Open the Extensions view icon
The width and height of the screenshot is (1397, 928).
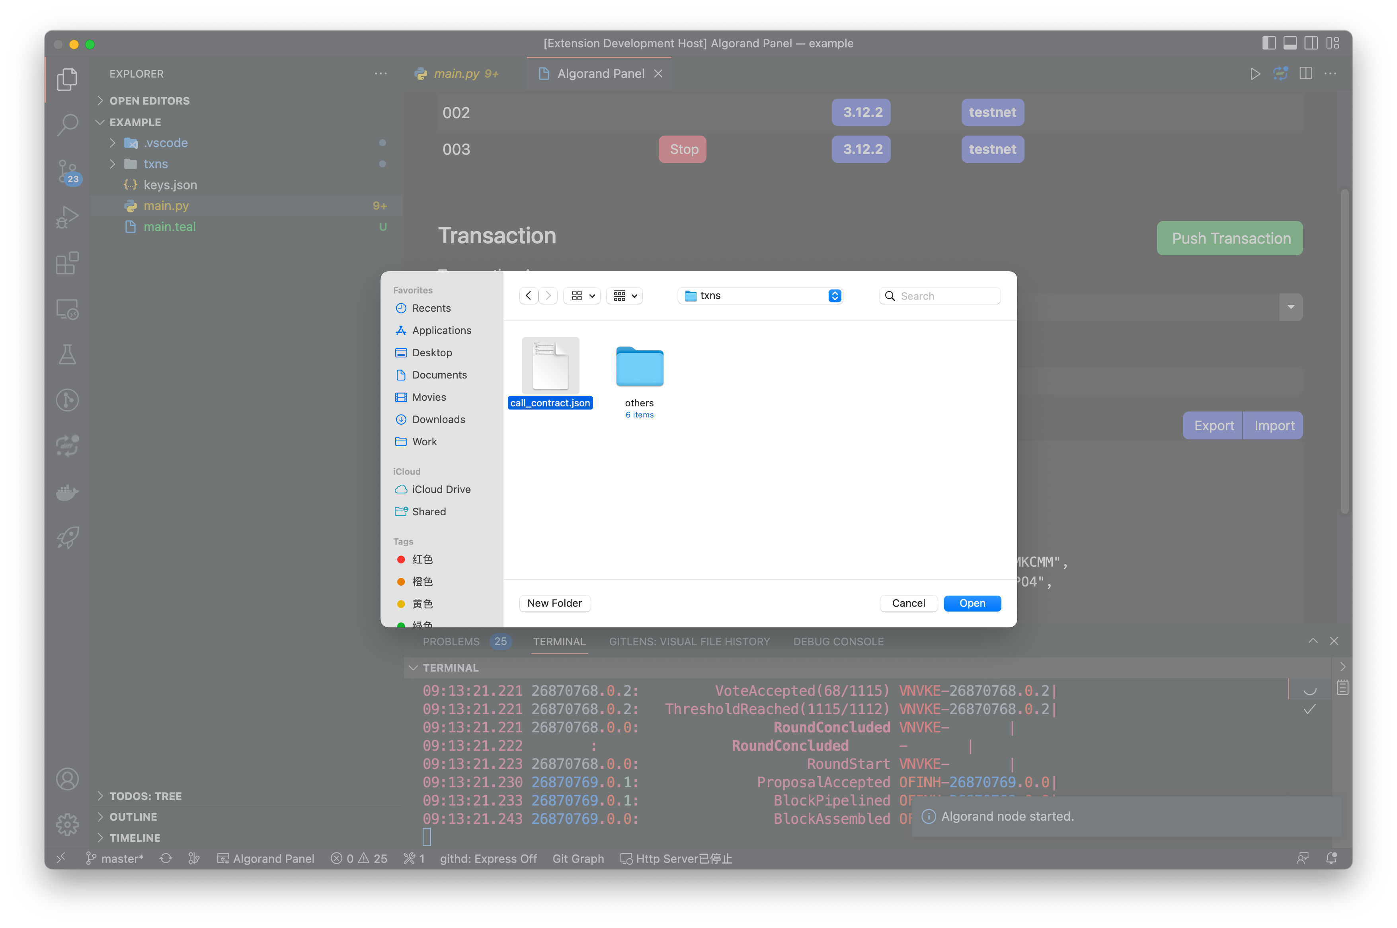click(68, 263)
